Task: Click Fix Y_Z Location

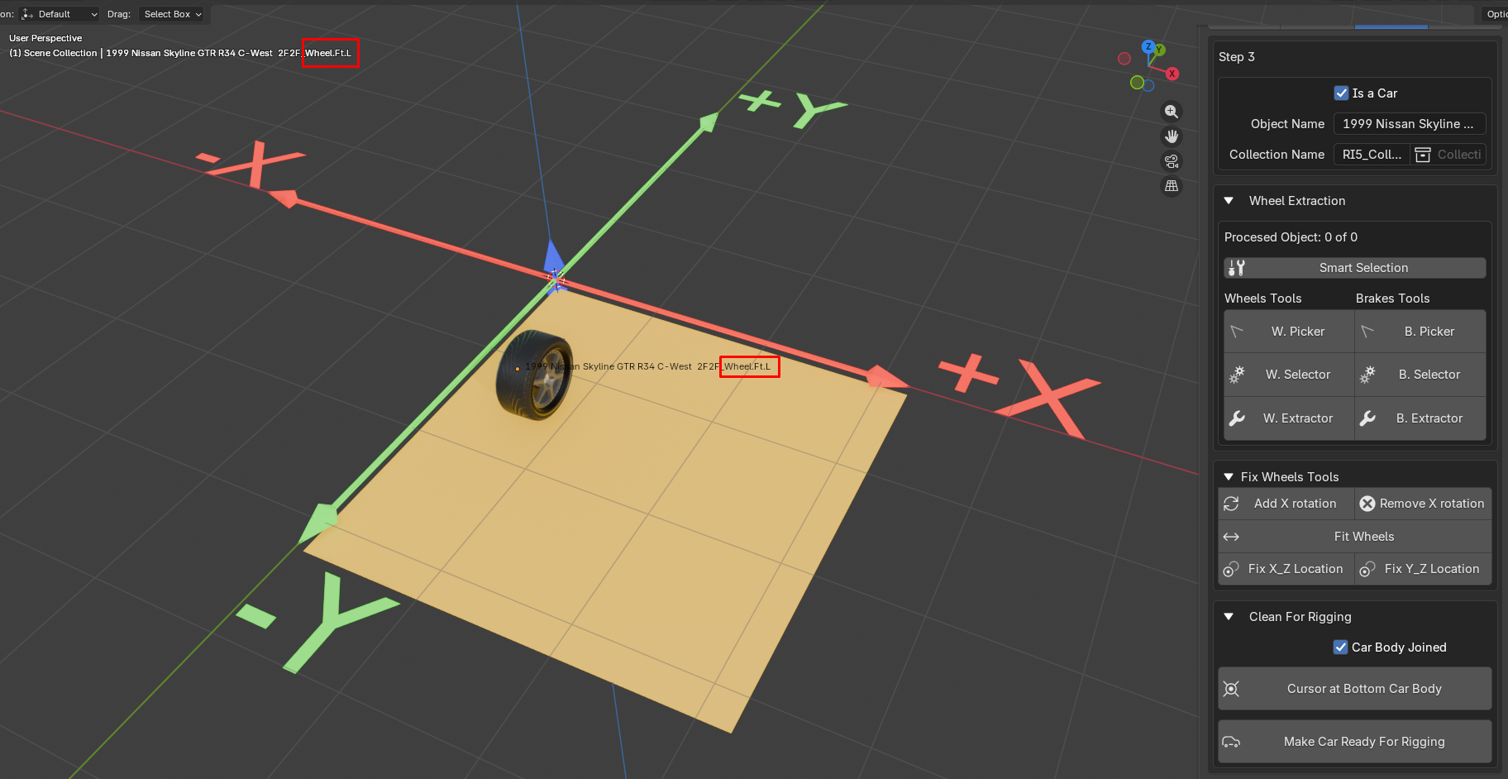Action: pos(1423,569)
